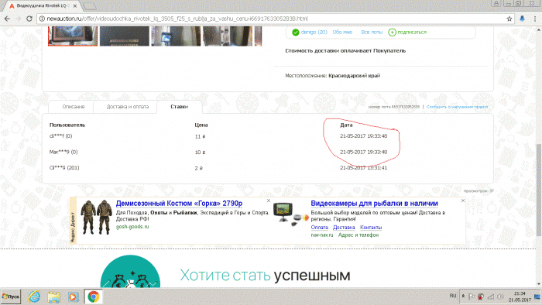Select the first red-bordered product thumbnail
Viewport: 542px width, 305px height.
pos(73,36)
